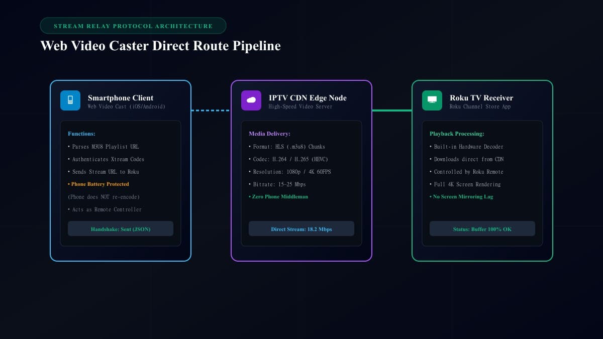Viewport: 603px width, 339px height.
Task: Select the Web Video Caster Direct Route Pipeline title
Action: pos(160,46)
